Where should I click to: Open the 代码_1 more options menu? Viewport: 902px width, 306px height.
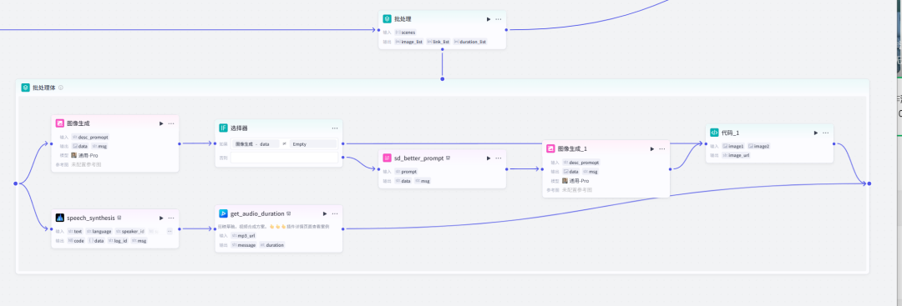click(825, 133)
